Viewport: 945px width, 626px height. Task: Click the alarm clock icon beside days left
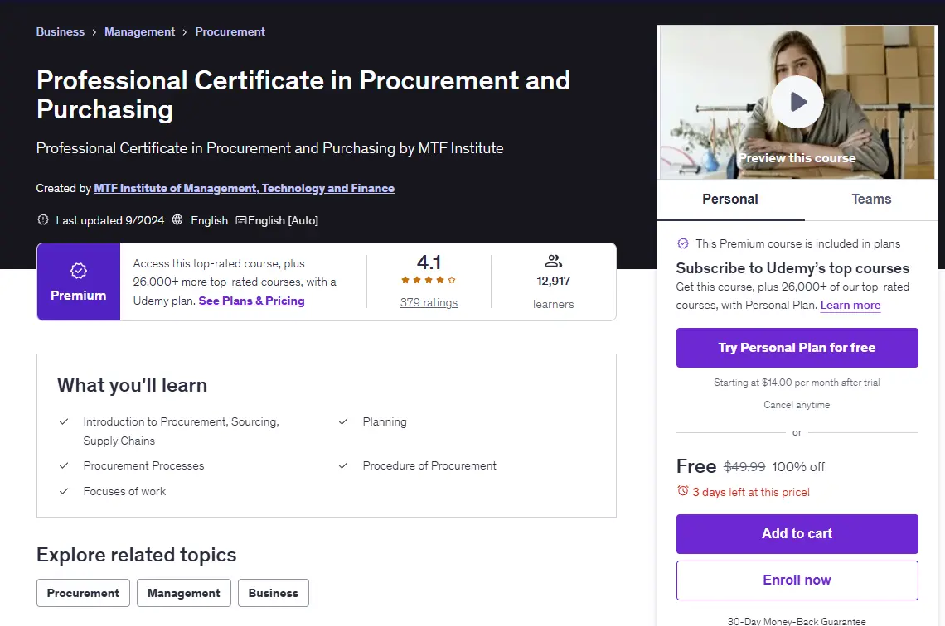coord(683,491)
